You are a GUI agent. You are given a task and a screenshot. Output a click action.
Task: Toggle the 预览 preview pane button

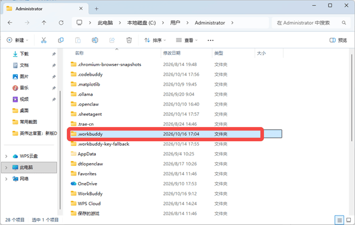pos(338,40)
